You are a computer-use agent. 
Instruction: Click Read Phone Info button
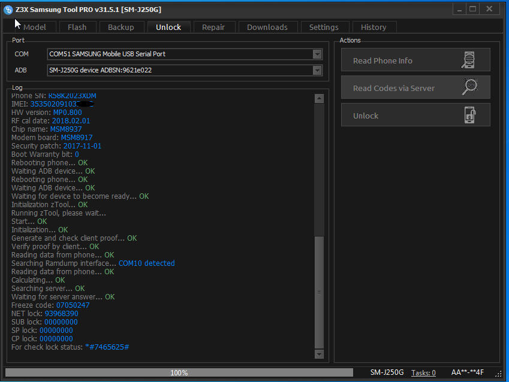(x=415, y=60)
